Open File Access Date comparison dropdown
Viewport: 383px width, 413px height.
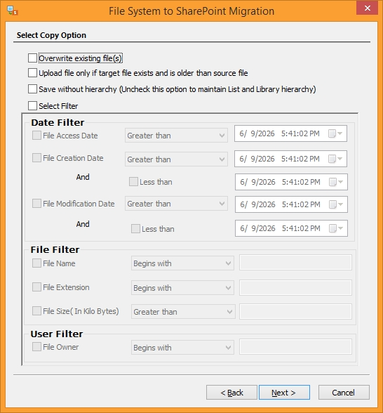pos(176,136)
